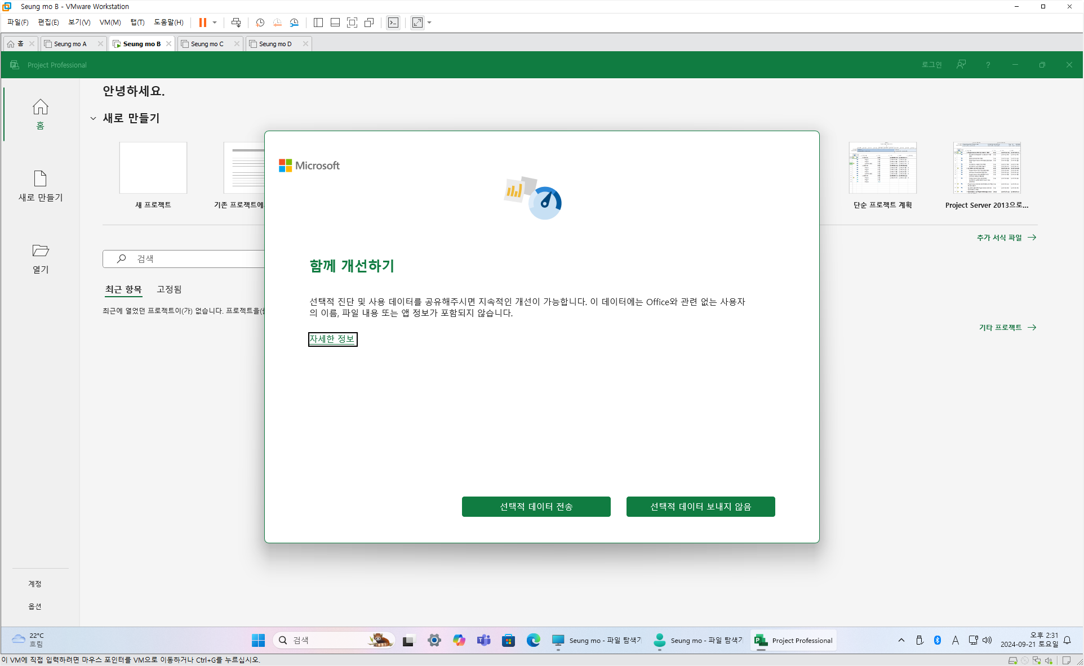Click the 선택적 데이터 전송 button

tap(536, 507)
